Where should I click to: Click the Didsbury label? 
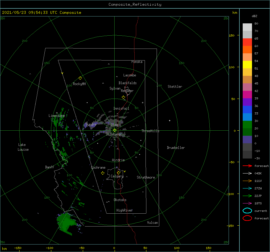(113, 134)
